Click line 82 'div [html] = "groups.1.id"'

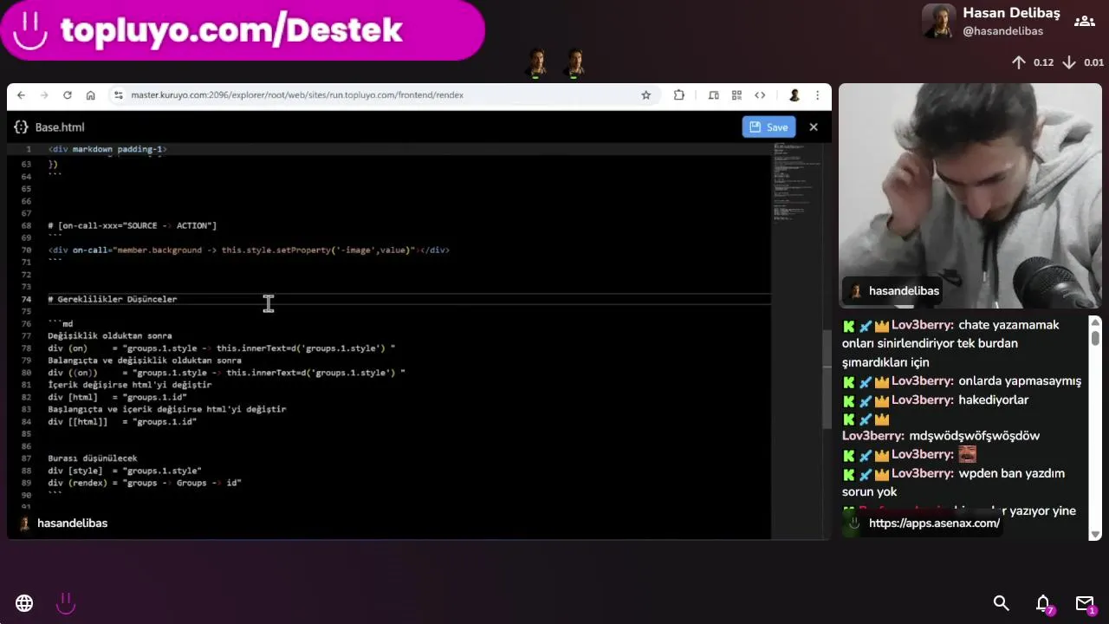[x=117, y=397]
